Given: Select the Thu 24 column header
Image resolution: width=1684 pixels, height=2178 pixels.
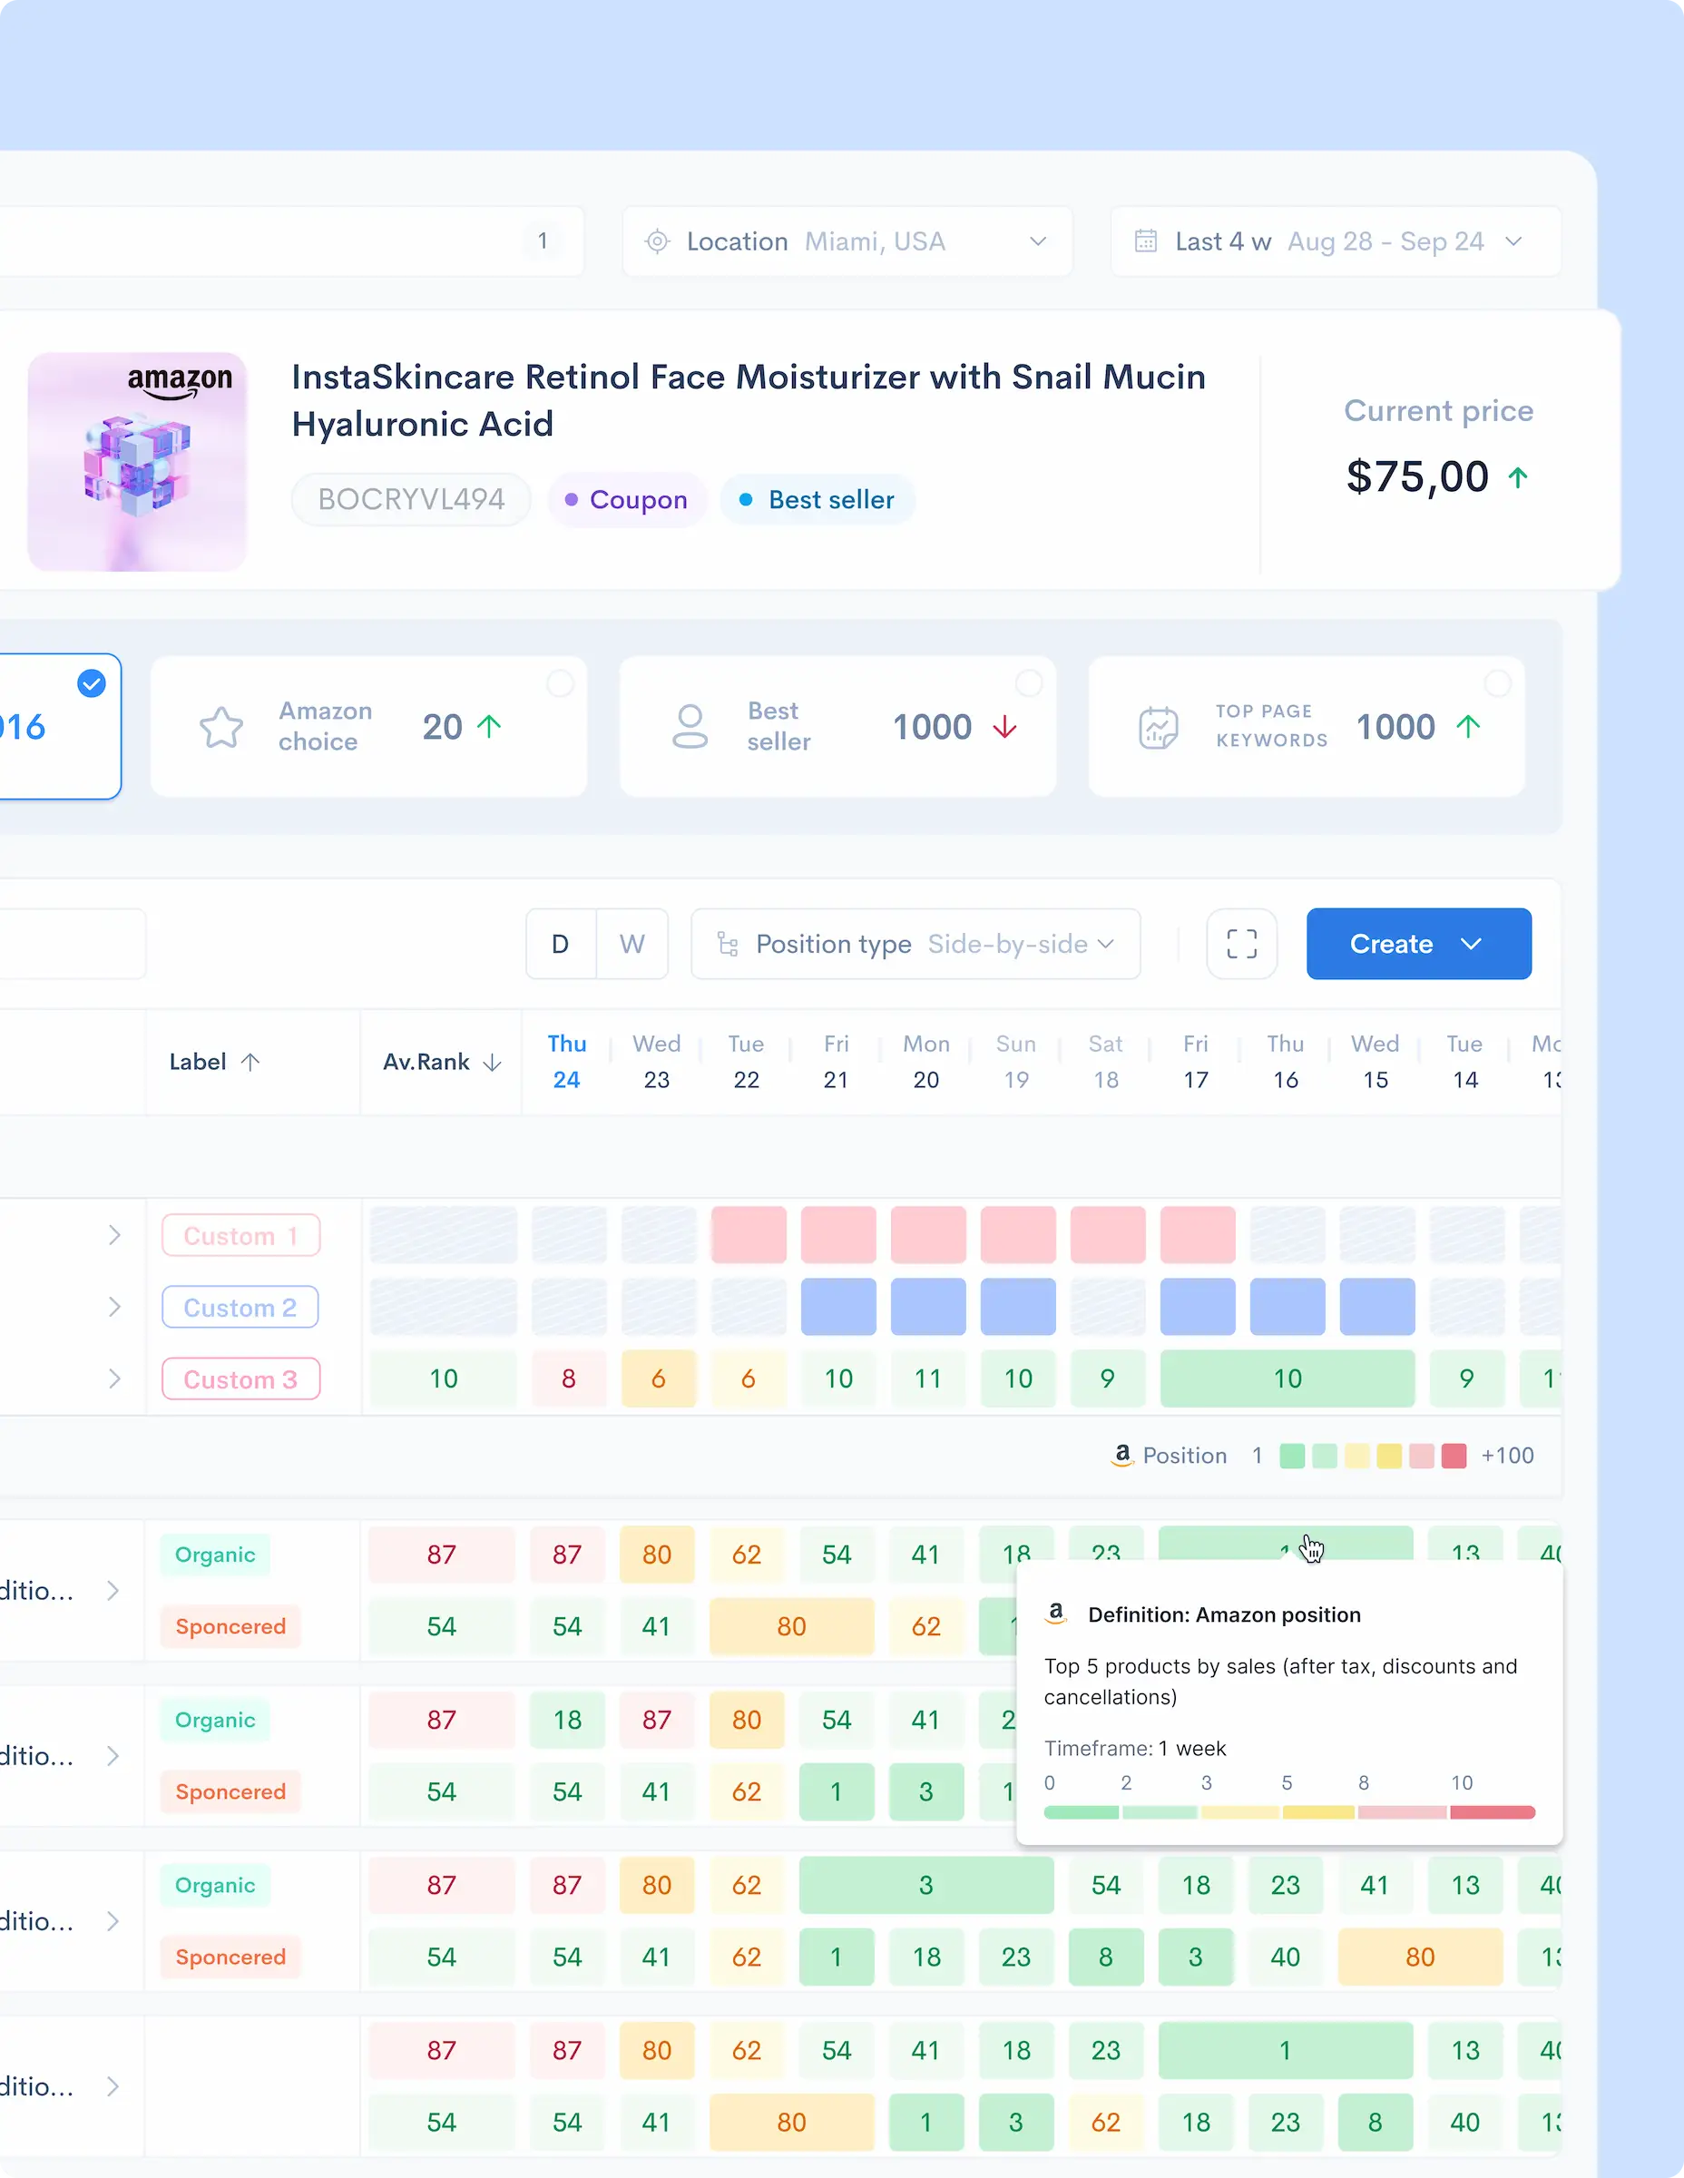Looking at the screenshot, I should (566, 1062).
